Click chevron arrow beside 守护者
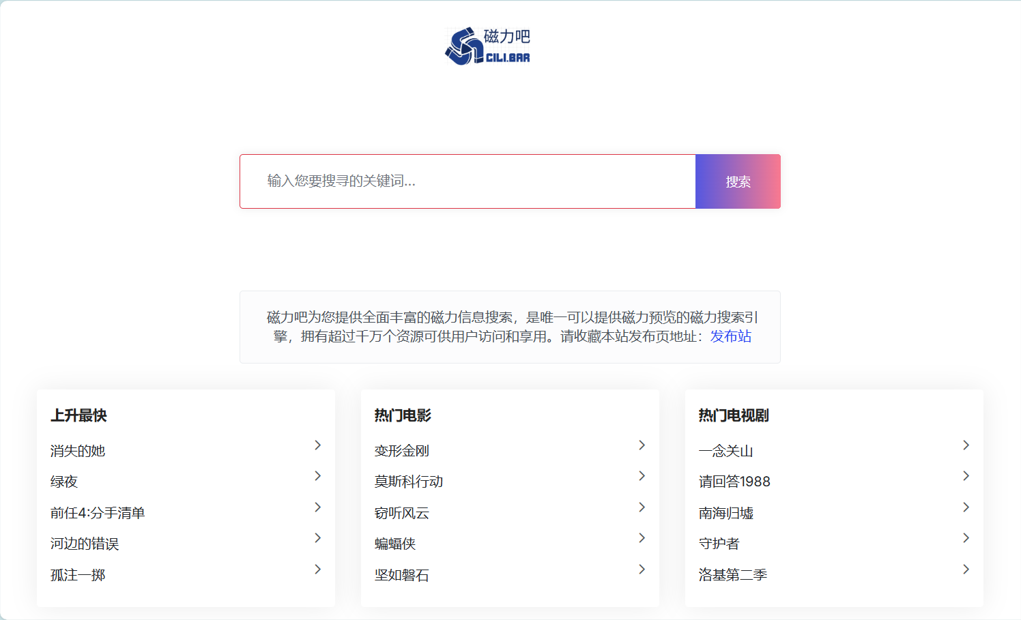The height and width of the screenshot is (620, 1021). (x=966, y=538)
